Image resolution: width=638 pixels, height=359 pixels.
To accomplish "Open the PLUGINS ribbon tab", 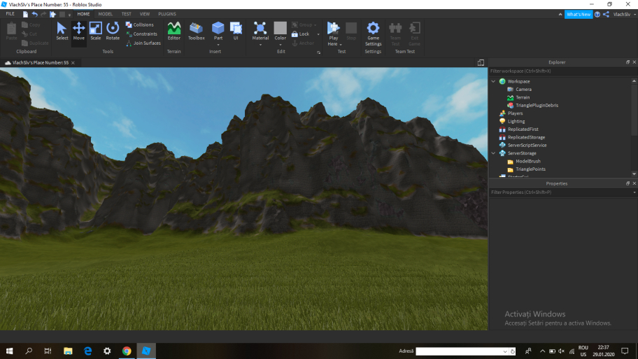I will (x=167, y=14).
